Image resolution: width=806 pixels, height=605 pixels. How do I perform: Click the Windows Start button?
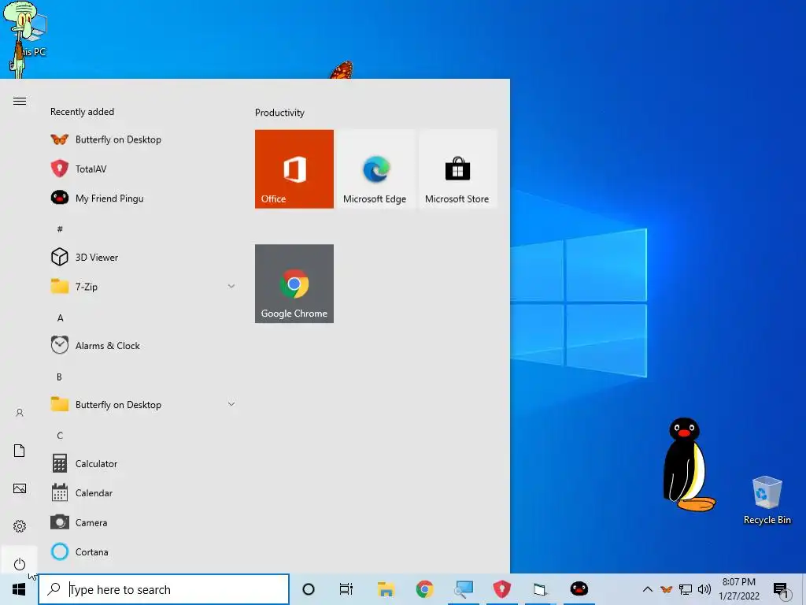(19, 589)
